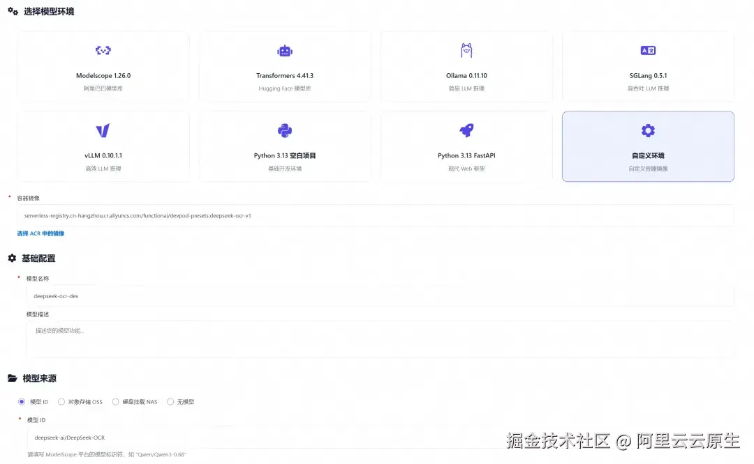Click the 模型来源 section heading
The image size is (754, 464).
[39, 378]
